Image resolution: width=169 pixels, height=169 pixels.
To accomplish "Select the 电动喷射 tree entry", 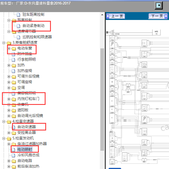I will 24,149.
